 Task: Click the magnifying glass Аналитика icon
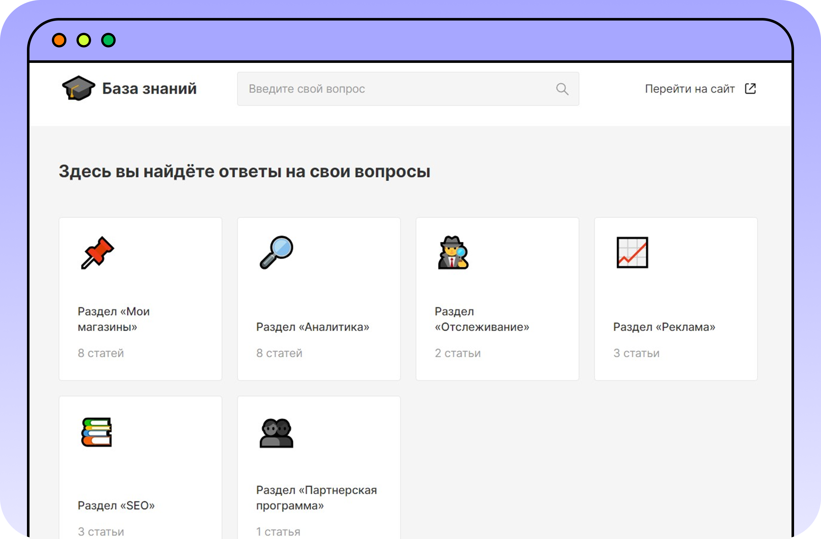(276, 252)
